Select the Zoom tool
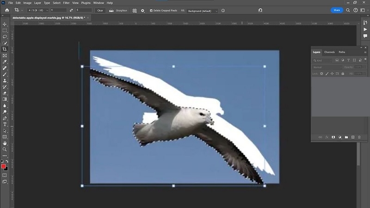Screen dimensions: 370x208 tap(5, 149)
